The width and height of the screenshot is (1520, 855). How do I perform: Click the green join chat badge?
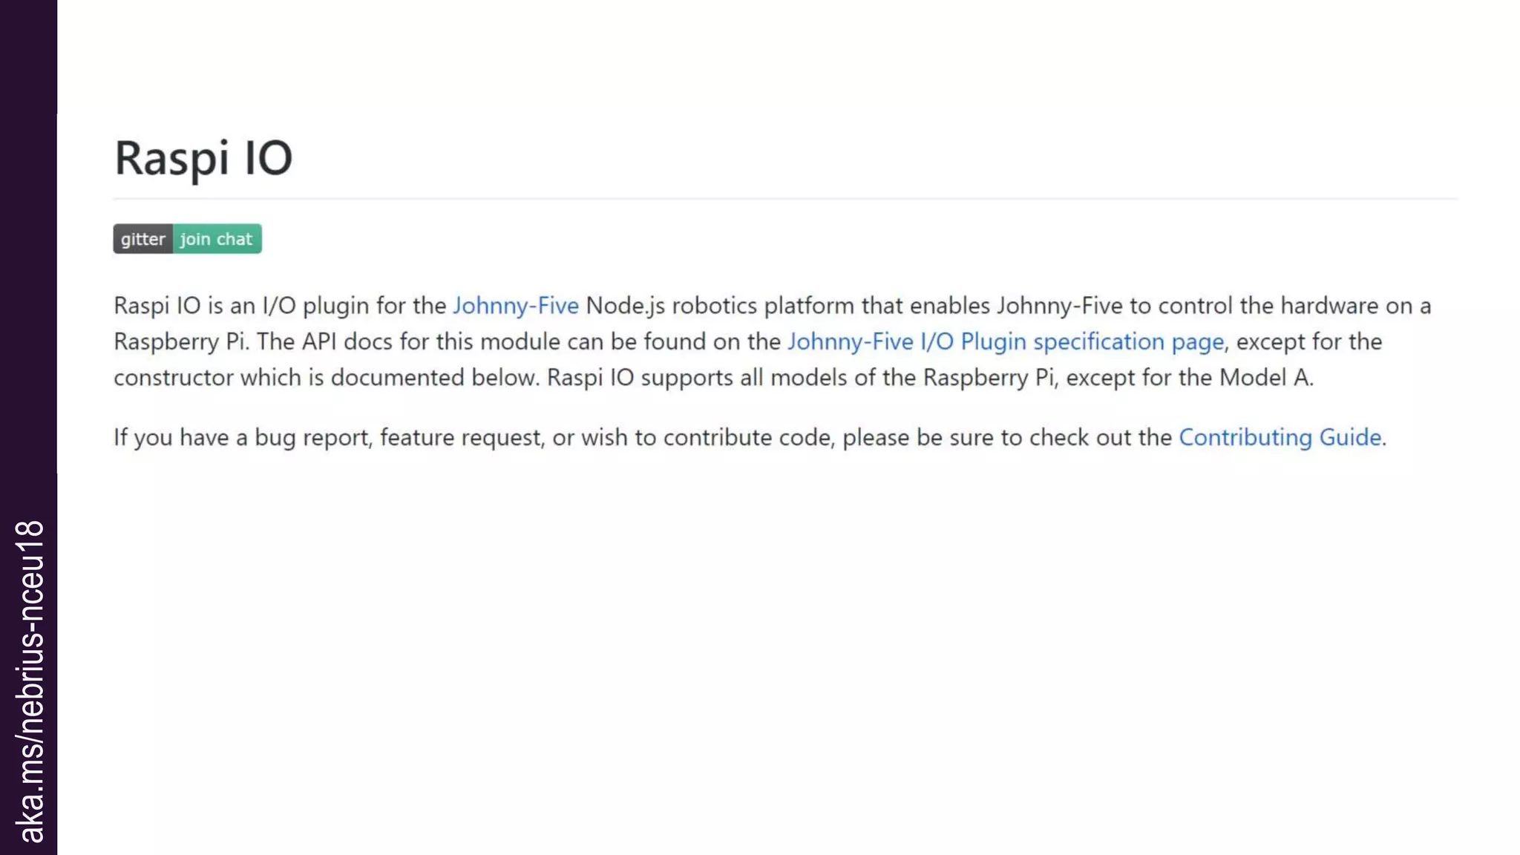(217, 239)
